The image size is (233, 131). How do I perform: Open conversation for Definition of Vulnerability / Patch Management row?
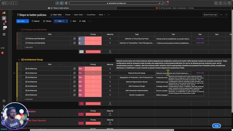[x=74, y=43]
